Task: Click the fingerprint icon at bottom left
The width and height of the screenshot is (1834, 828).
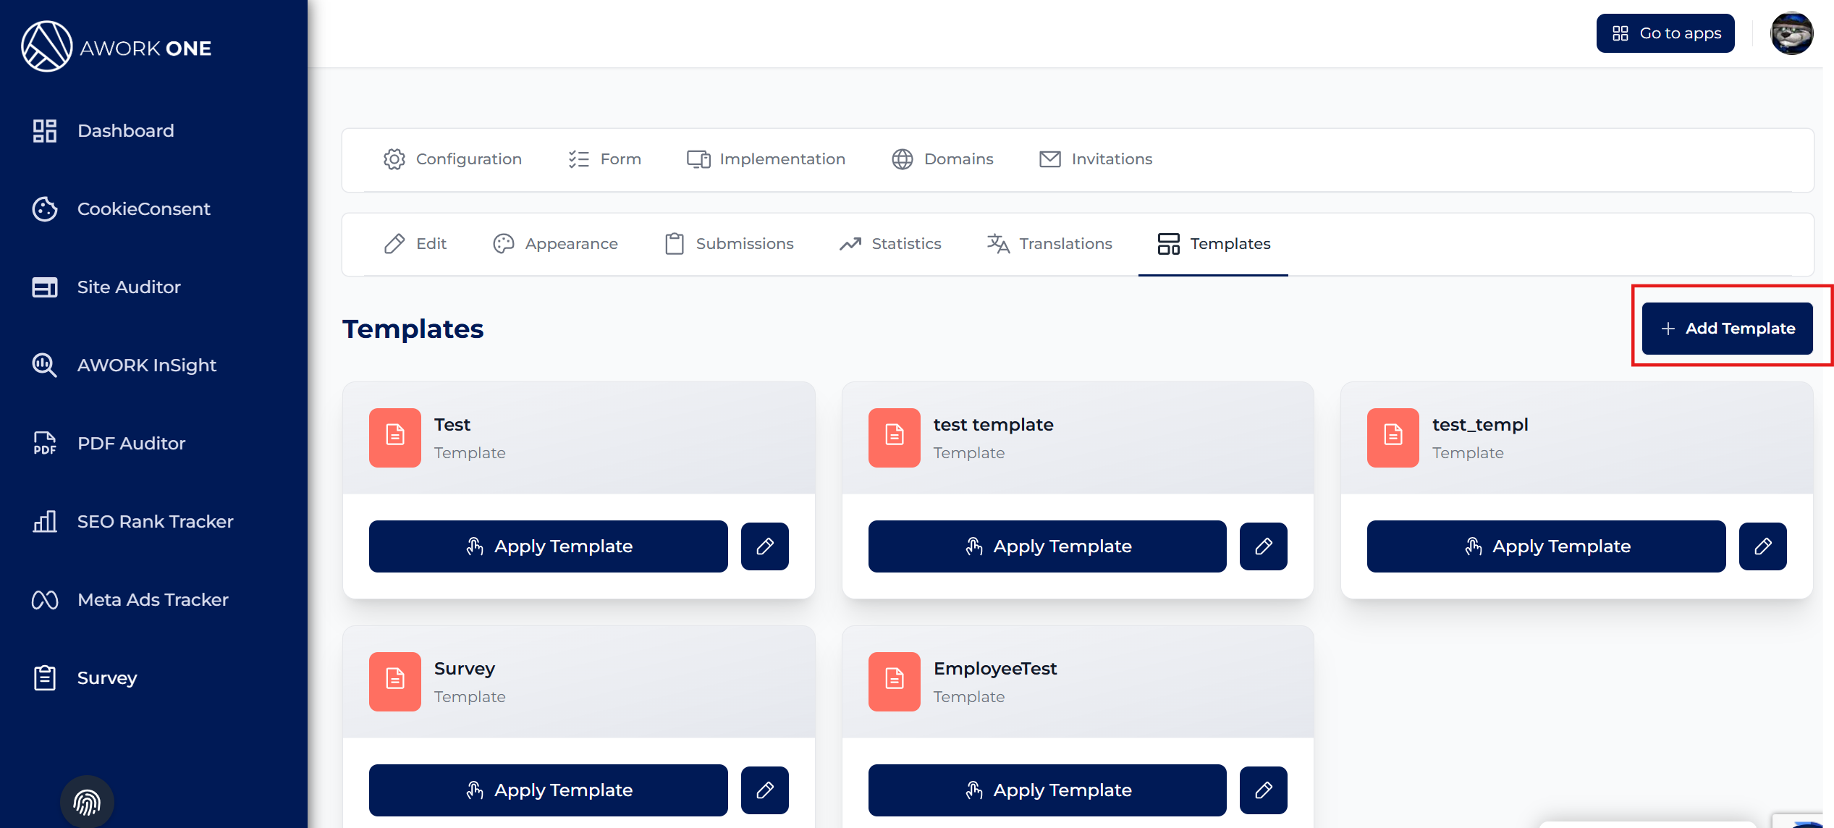Action: [87, 802]
